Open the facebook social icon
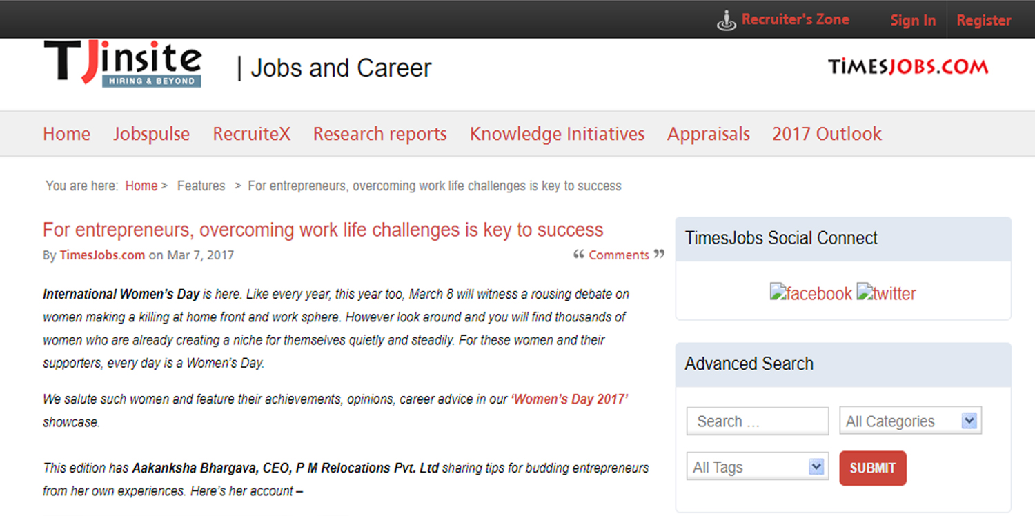 coord(811,293)
